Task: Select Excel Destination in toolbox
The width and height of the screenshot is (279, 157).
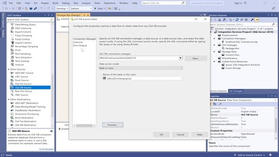Action: coord(24,118)
